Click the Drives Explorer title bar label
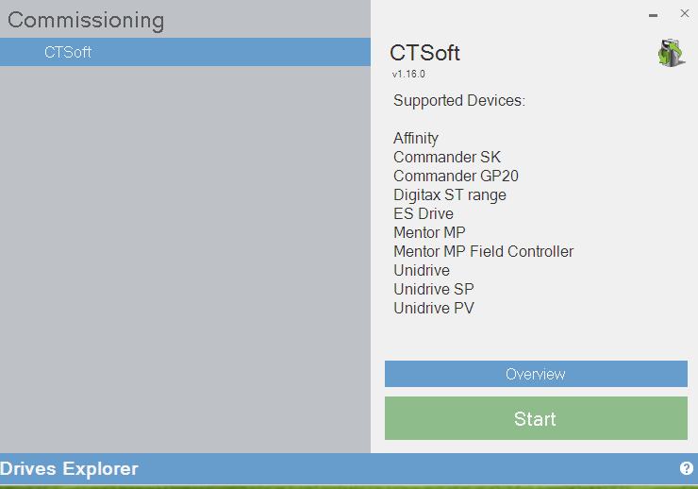698x489 pixels. [x=69, y=468]
